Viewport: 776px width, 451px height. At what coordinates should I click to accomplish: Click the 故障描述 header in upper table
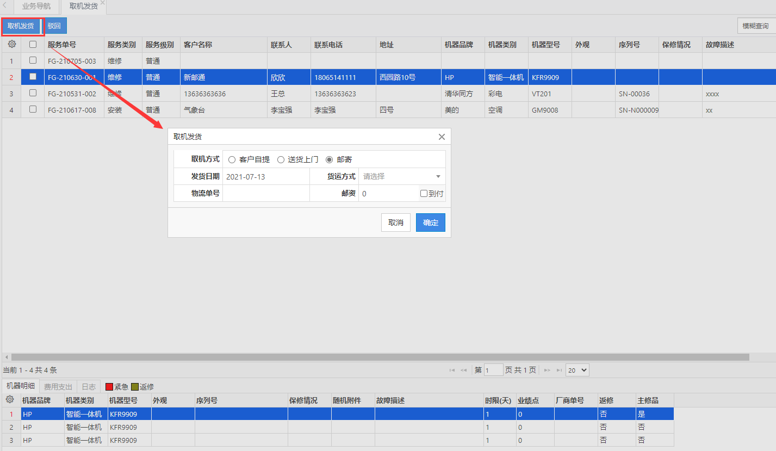pyautogui.click(x=739, y=45)
